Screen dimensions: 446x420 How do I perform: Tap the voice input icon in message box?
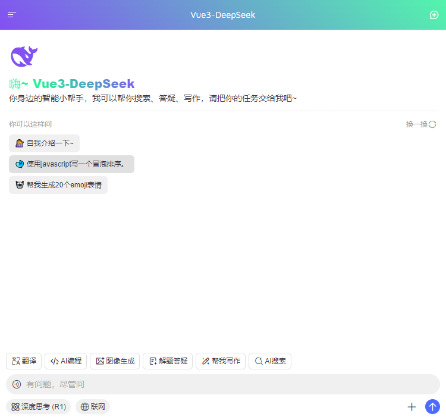[17, 384]
